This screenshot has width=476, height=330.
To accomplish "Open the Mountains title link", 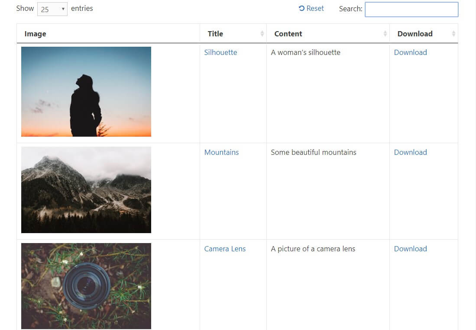I will pos(221,152).
